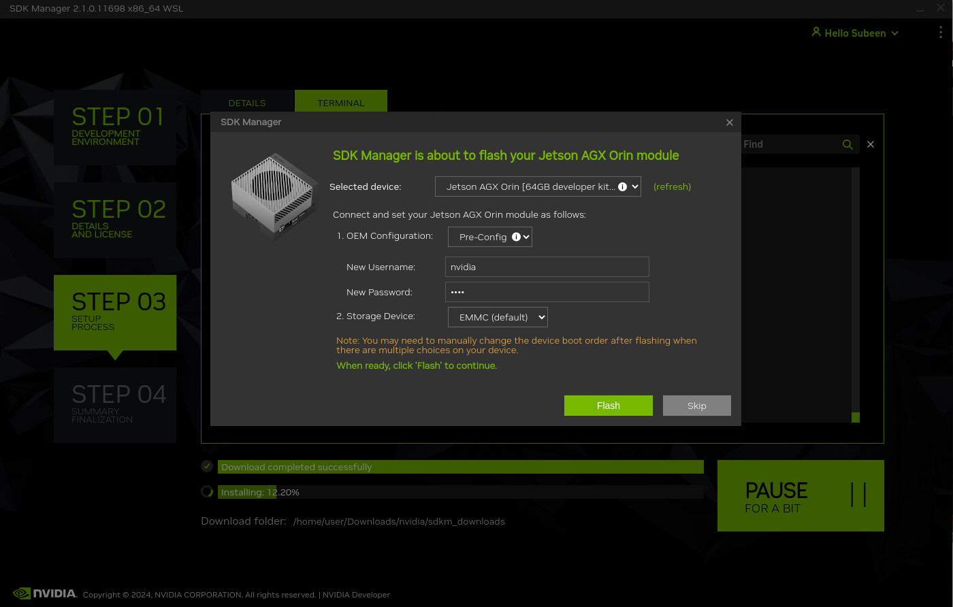Focus the New Username field

tap(547, 267)
